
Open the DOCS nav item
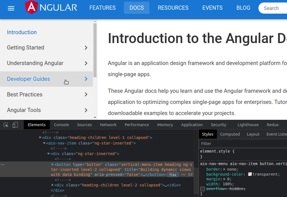137,8
